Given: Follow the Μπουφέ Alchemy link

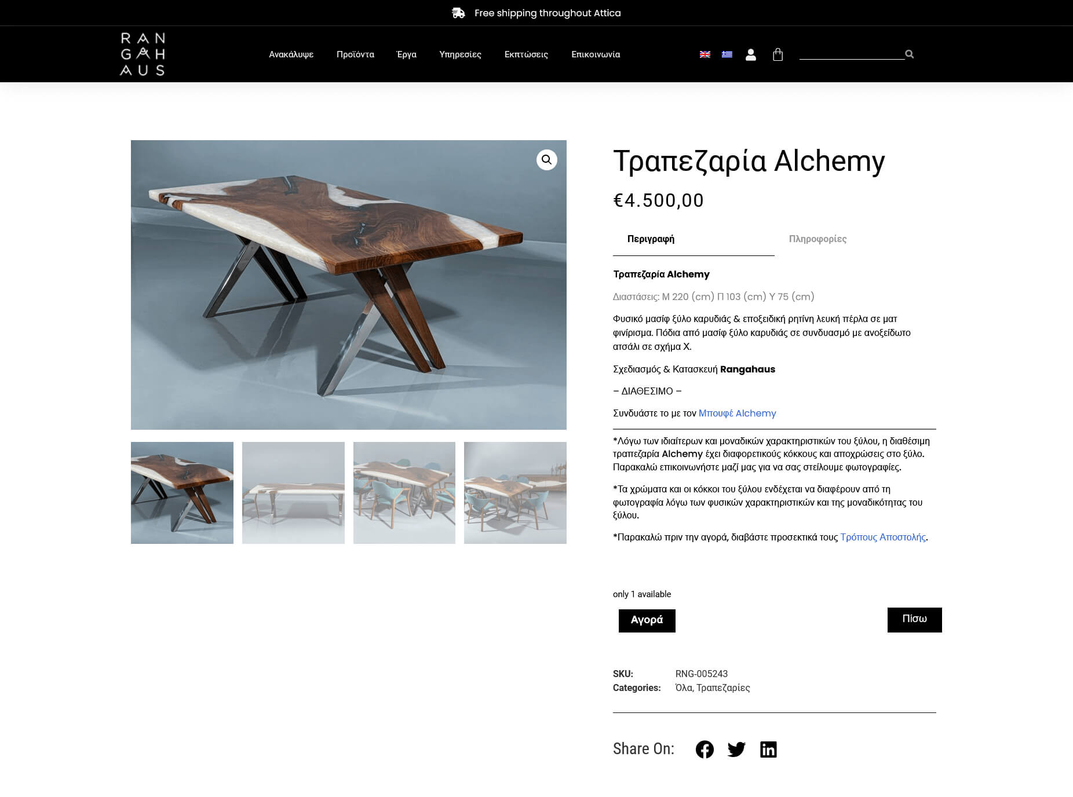Looking at the screenshot, I should tap(737, 413).
